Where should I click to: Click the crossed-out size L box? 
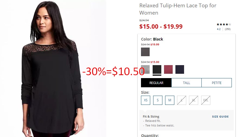[x=182, y=100]
